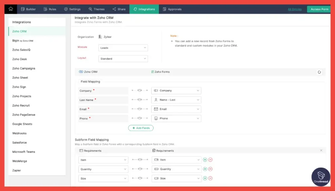Open the Approvals tab
The height and width of the screenshot is (191, 335).
point(172,9)
